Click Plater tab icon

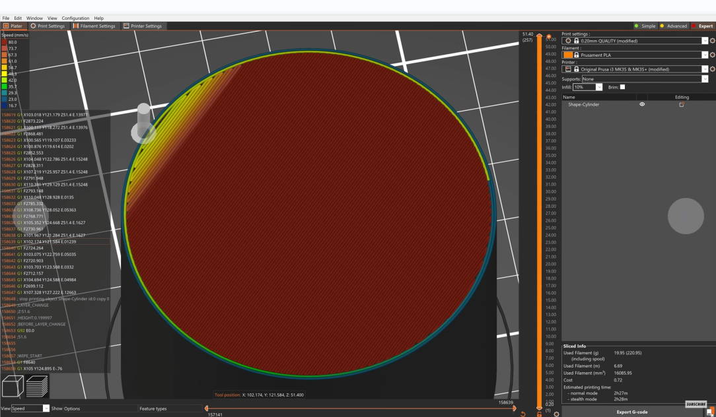pos(6,26)
